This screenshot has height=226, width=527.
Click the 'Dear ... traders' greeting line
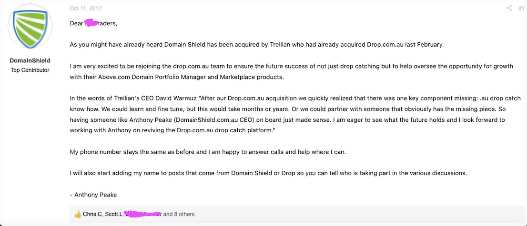pyautogui.click(x=93, y=23)
